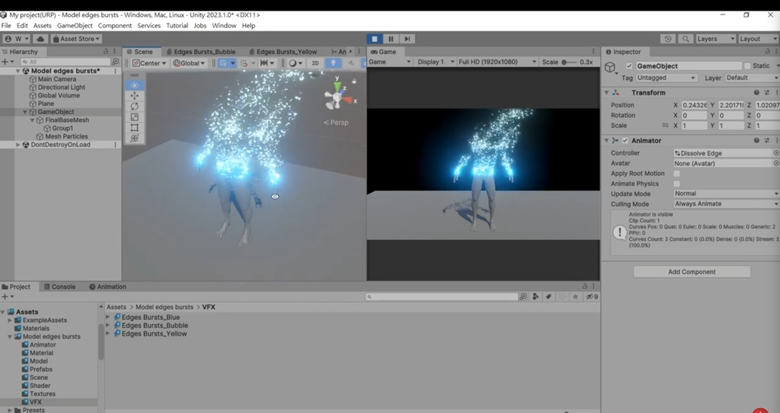Open the global search magnifier icon
Viewport: 780px width, 413px height.
[x=686, y=39]
